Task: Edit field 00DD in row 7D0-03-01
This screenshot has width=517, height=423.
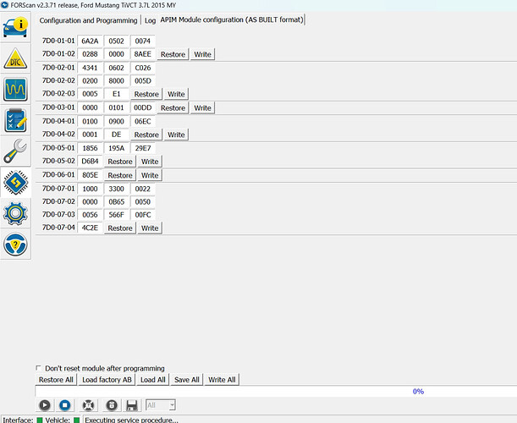Action: click(x=143, y=107)
